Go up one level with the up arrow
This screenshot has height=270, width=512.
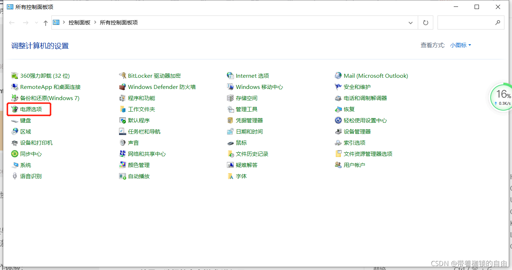(45, 23)
